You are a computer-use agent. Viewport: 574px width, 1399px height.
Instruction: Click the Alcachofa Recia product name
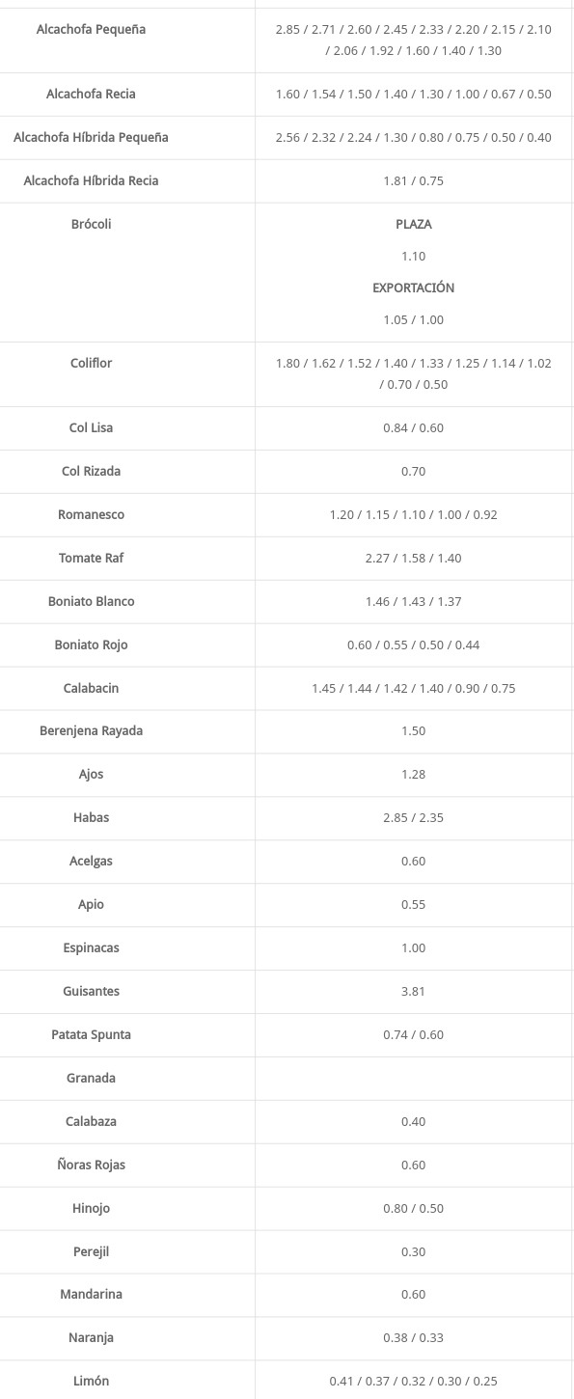tap(91, 95)
